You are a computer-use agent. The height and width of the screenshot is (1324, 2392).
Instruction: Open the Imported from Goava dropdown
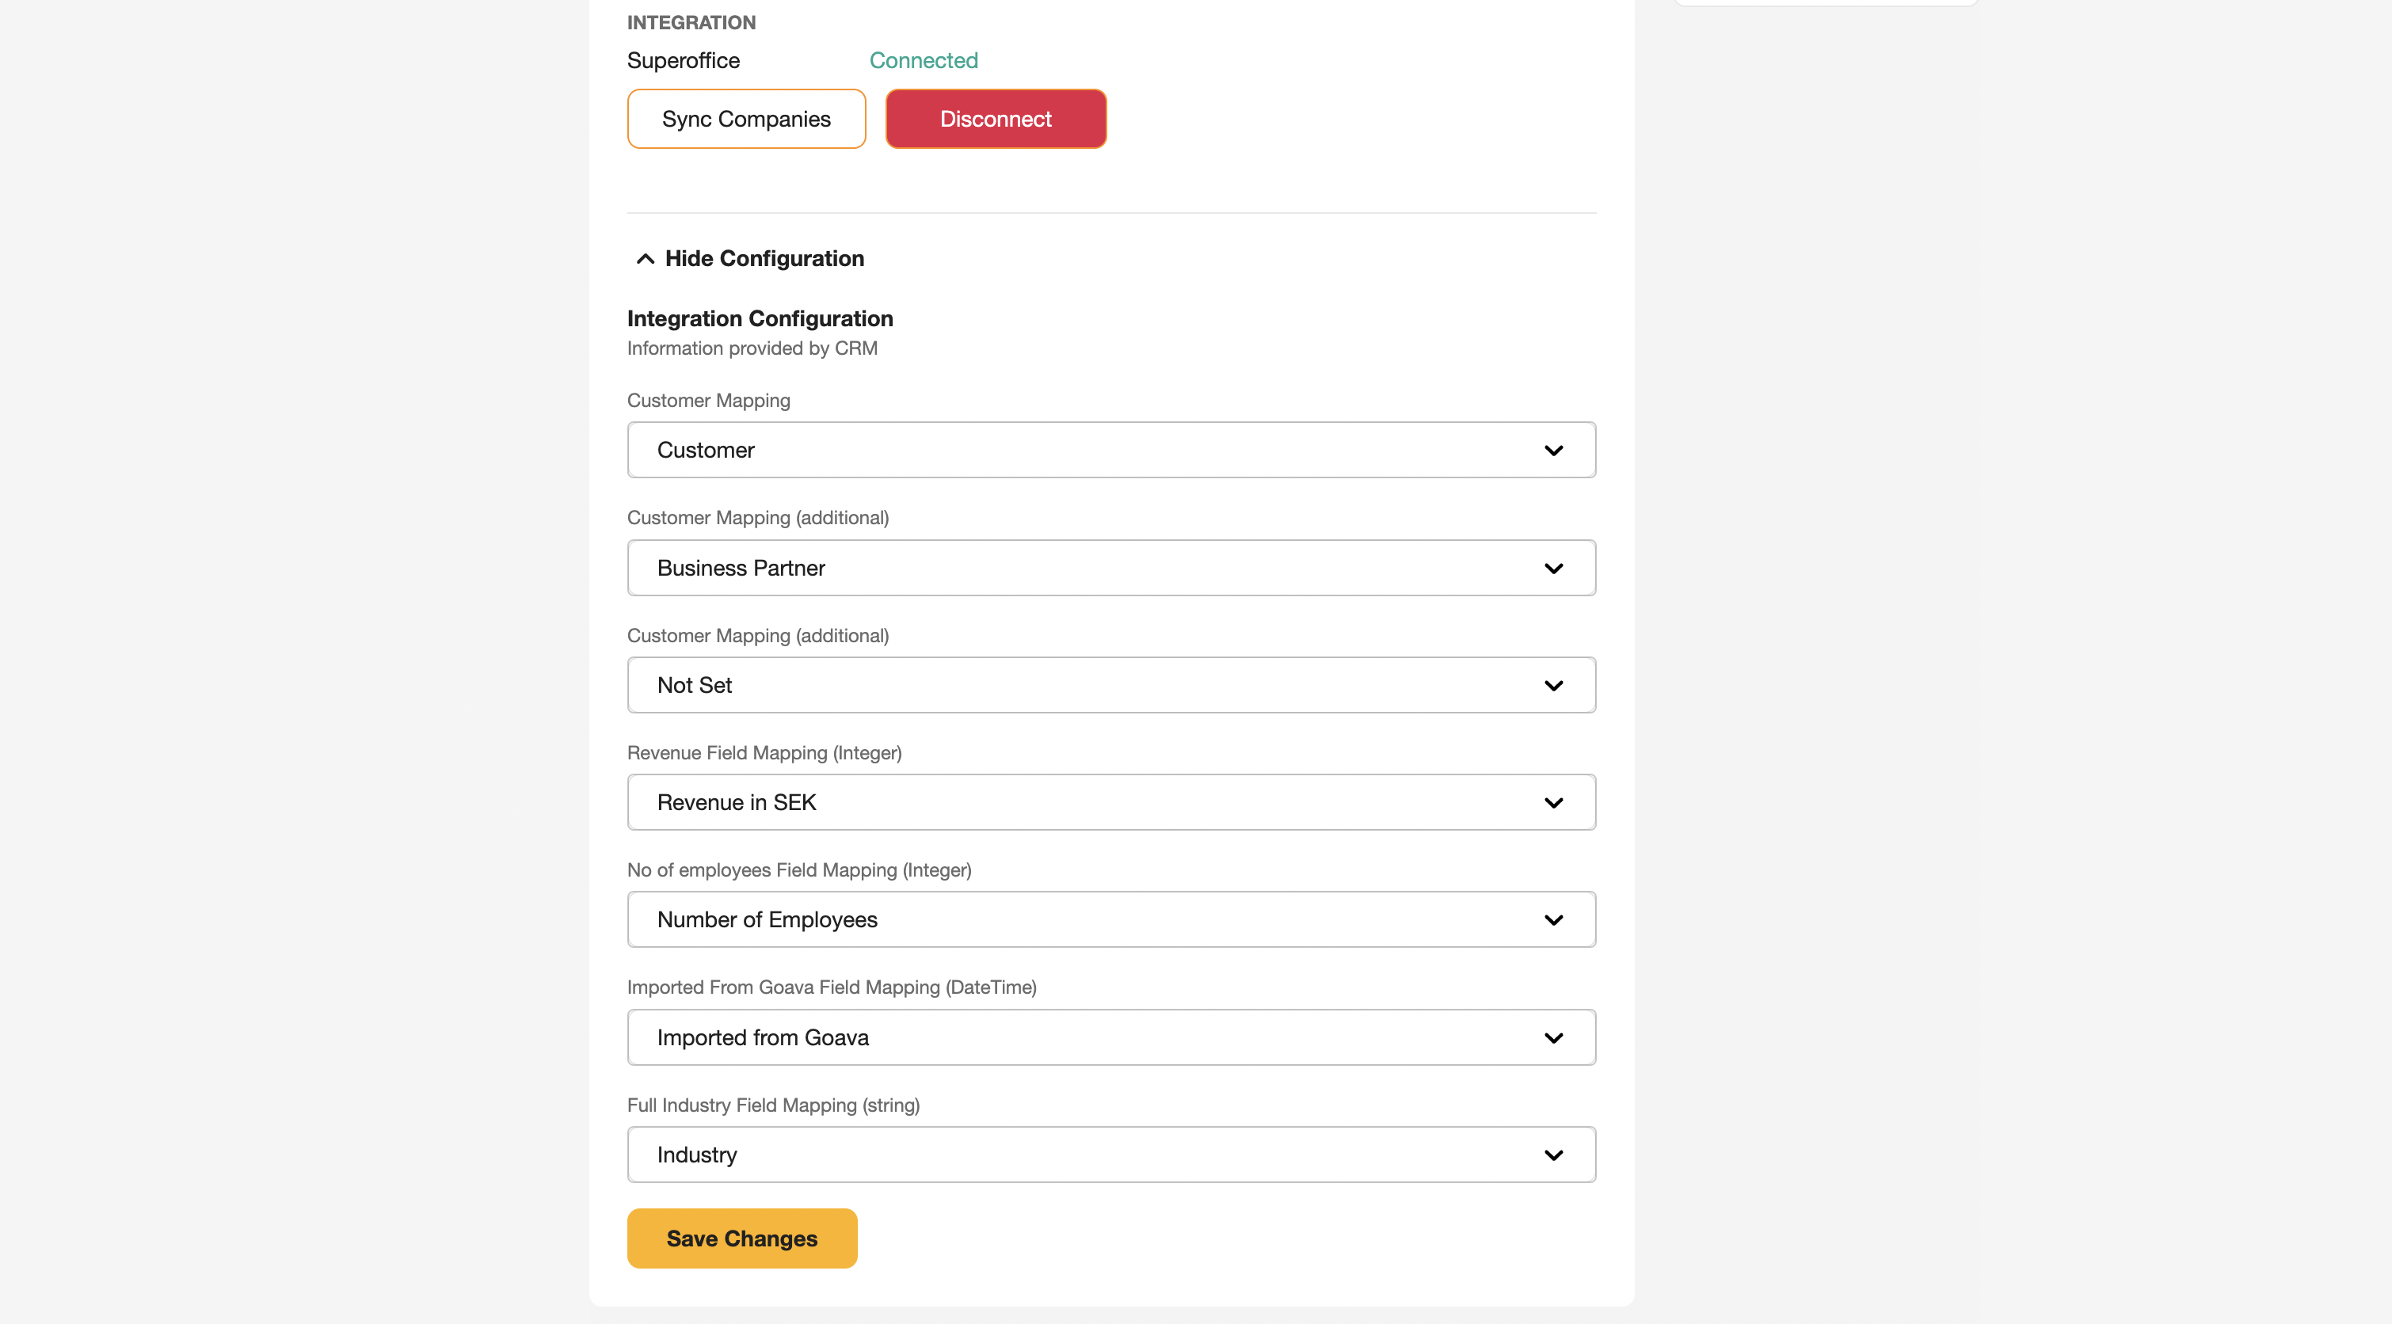pyautogui.click(x=1111, y=1037)
